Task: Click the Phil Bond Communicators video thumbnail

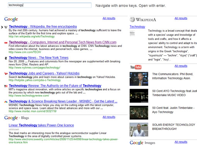Action: point(139,79)
